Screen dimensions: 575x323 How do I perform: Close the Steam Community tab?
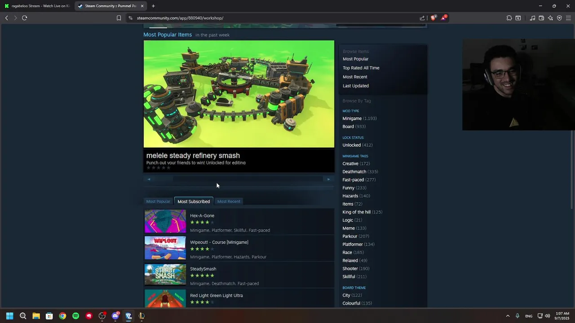coord(142,6)
